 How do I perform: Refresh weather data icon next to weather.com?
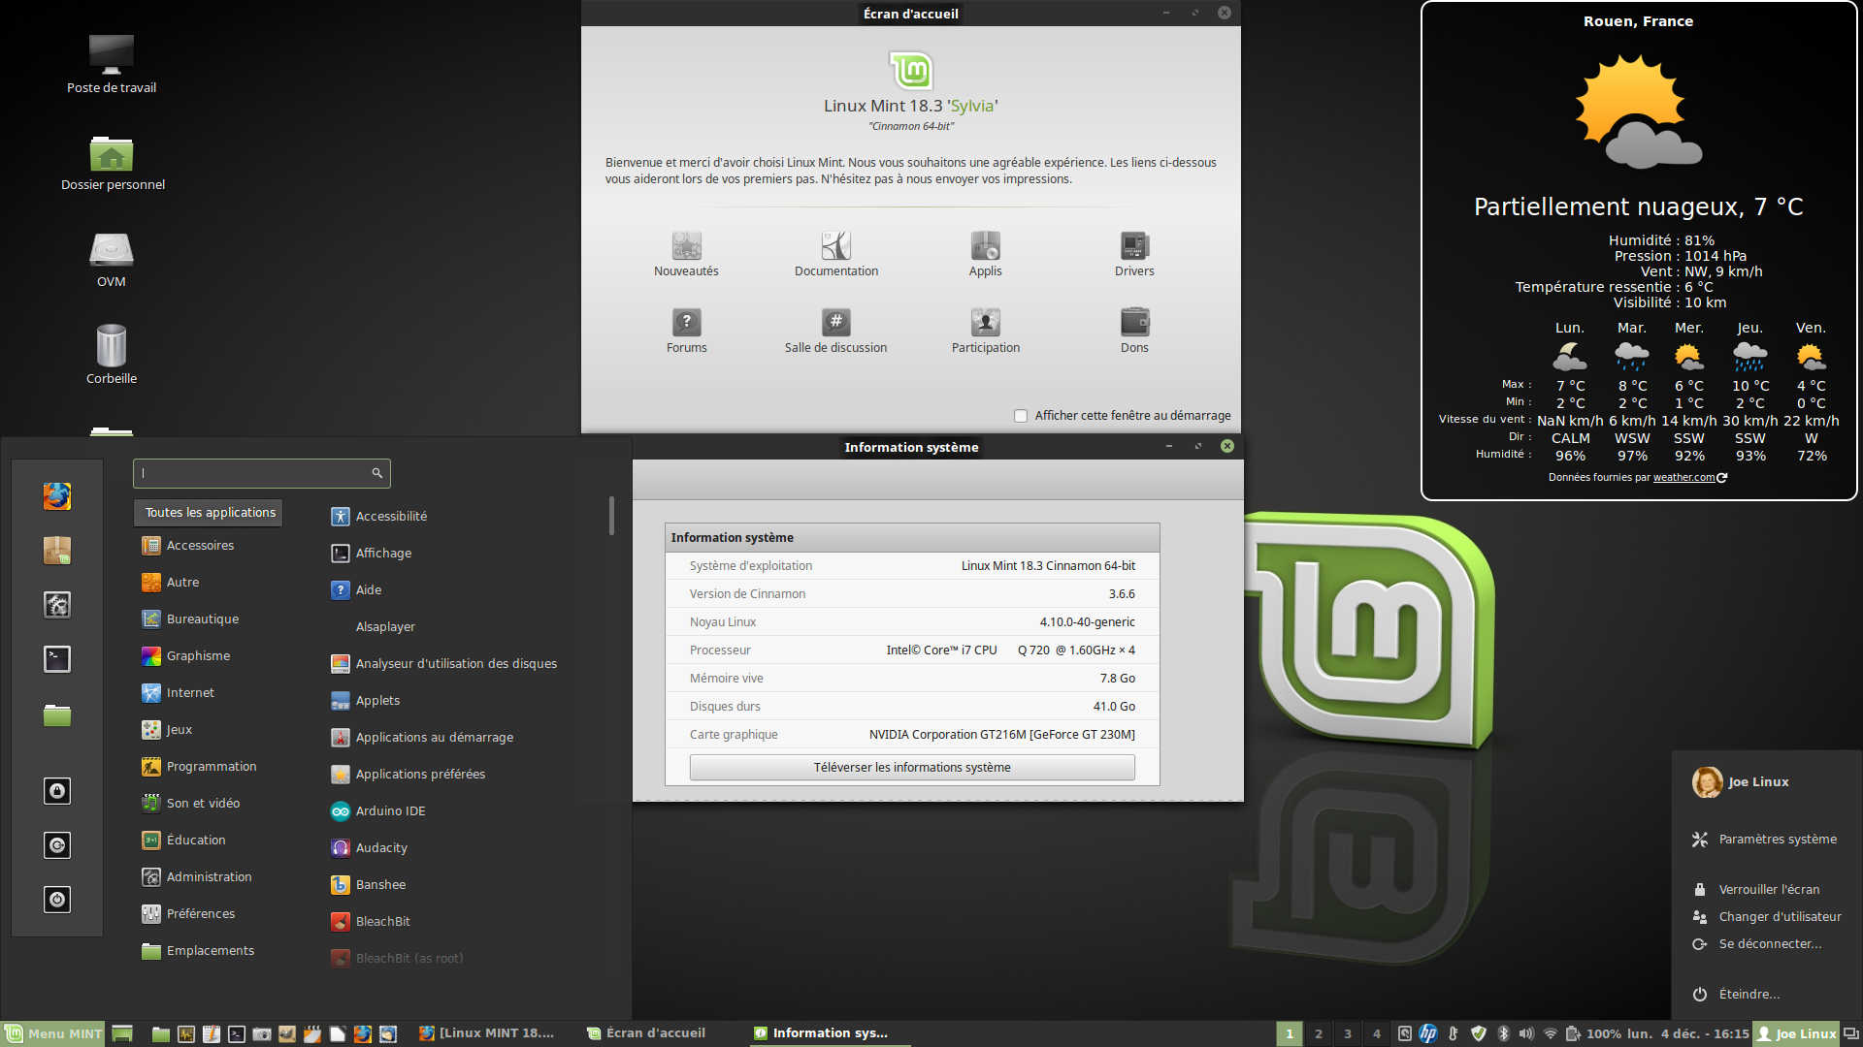pyautogui.click(x=1722, y=477)
